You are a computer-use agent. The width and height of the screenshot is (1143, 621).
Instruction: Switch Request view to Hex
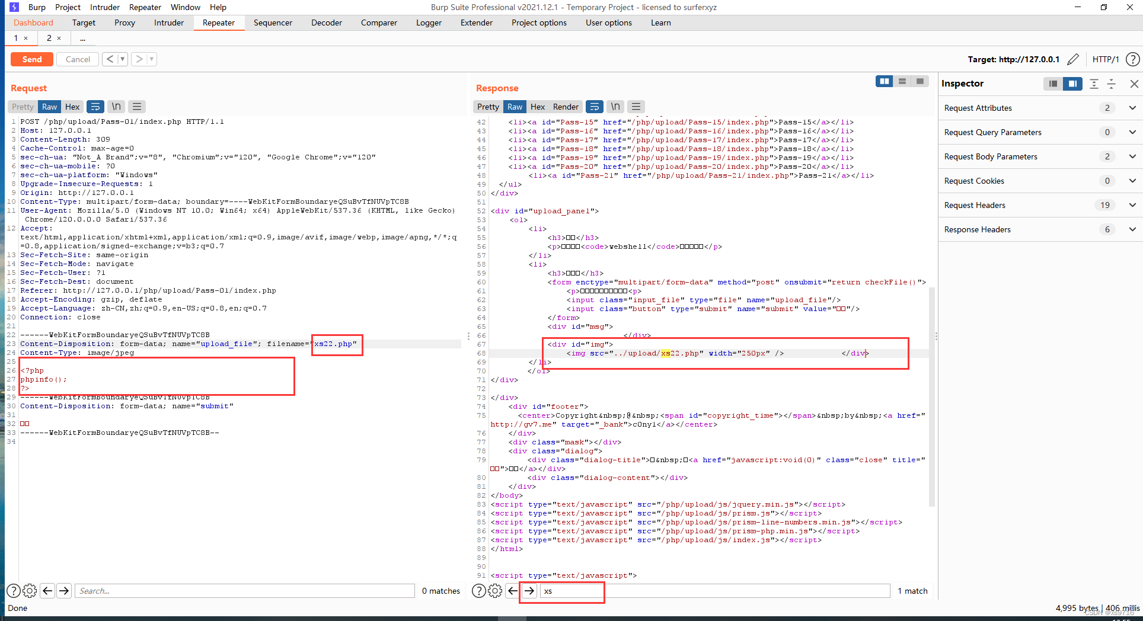pyautogui.click(x=72, y=107)
